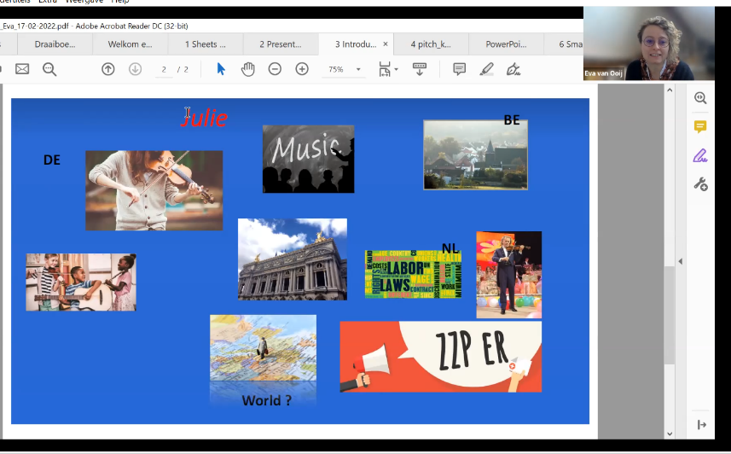The image size is (731, 454).
Task: Open Fill & Sign tool in sidebar
Action: pos(700,155)
